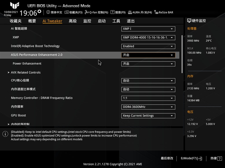
Task: Select the 内存速度比率模式 row label
Action: point(23,89)
